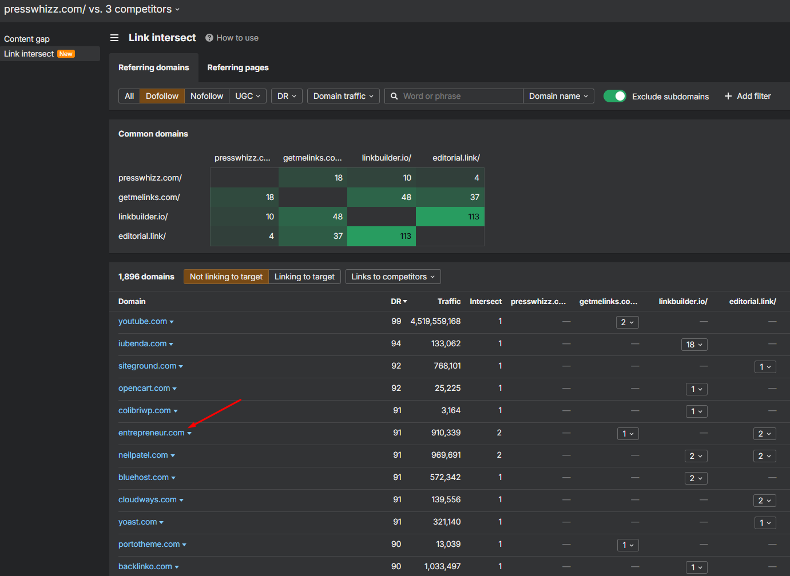
Task: Open entrepreneur.com domain link
Action: 151,433
